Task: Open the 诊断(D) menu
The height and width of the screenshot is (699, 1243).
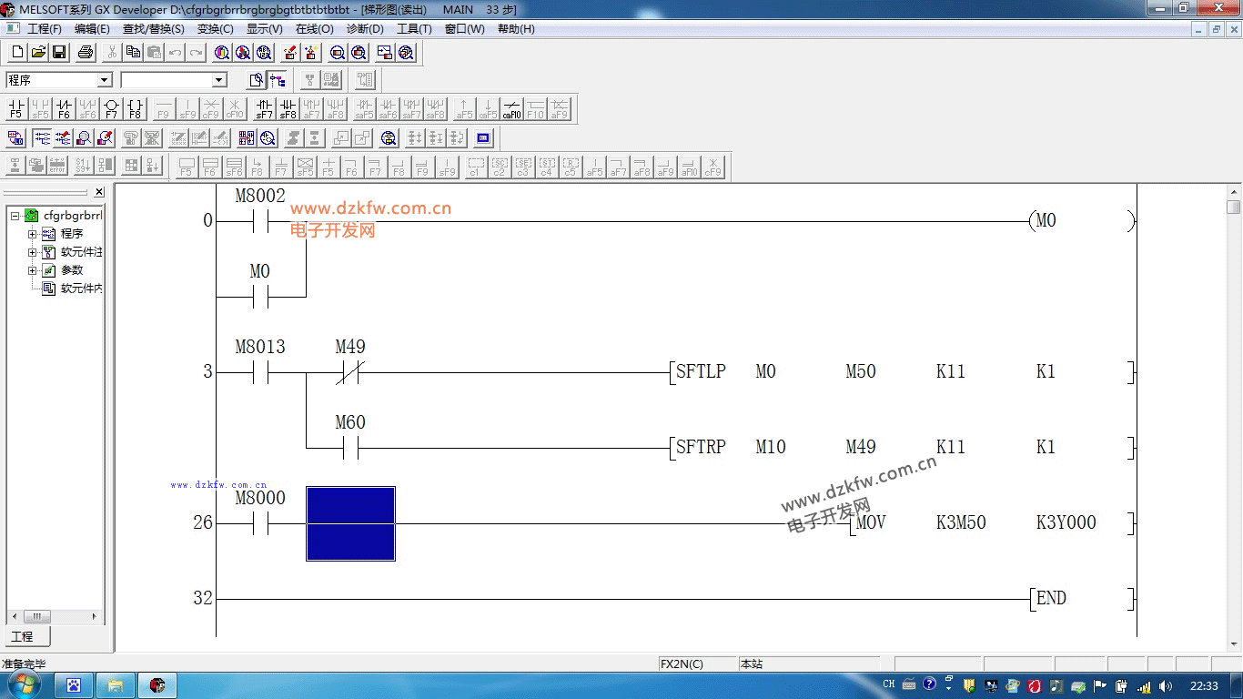Action: click(x=364, y=29)
